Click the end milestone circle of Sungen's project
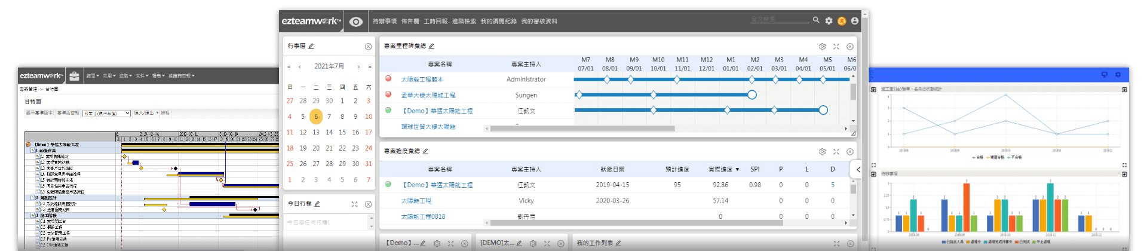1147x251 pixels. [752, 95]
